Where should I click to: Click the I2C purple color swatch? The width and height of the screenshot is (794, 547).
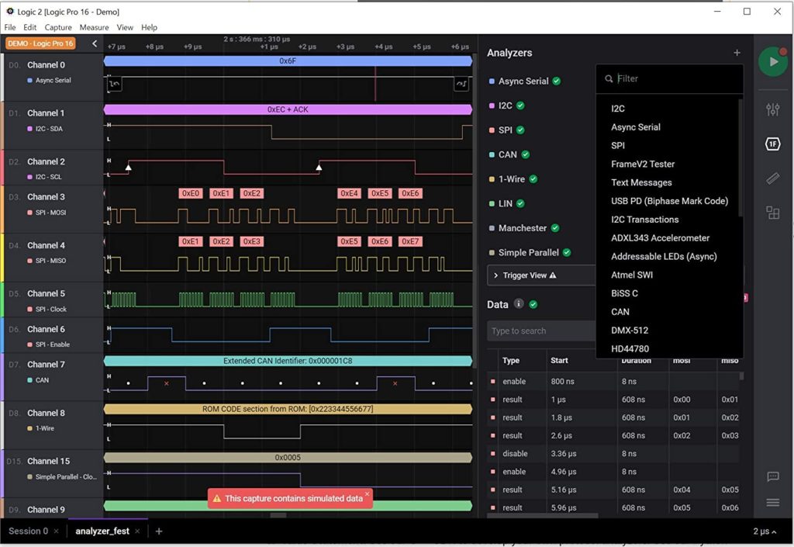(491, 106)
